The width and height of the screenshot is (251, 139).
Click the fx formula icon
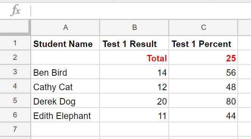[16, 10]
